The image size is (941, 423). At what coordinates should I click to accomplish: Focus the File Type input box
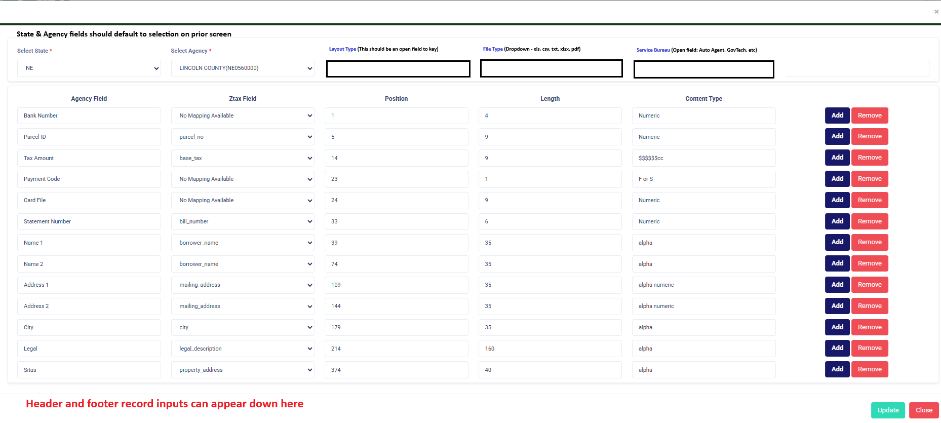(x=551, y=69)
